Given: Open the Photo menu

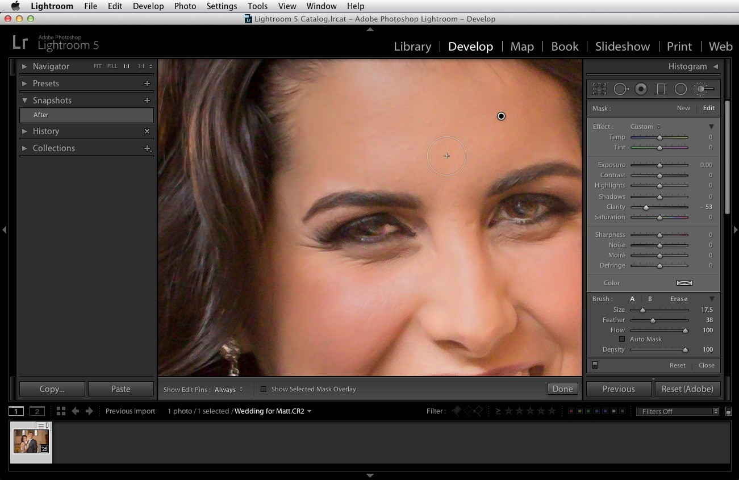Looking at the screenshot, I should coord(185,6).
